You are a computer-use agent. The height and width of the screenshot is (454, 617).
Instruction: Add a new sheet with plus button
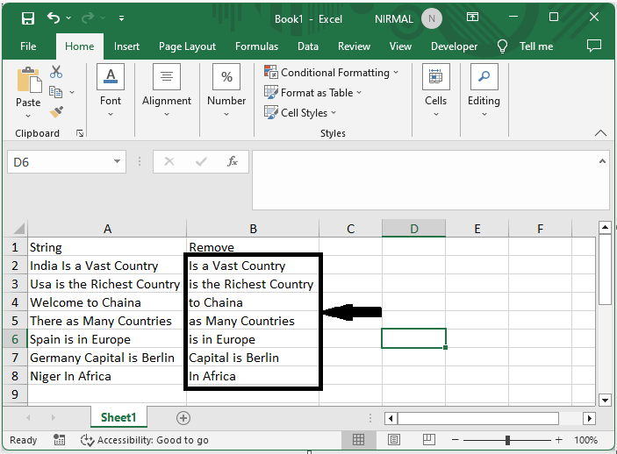click(x=183, y=418)
